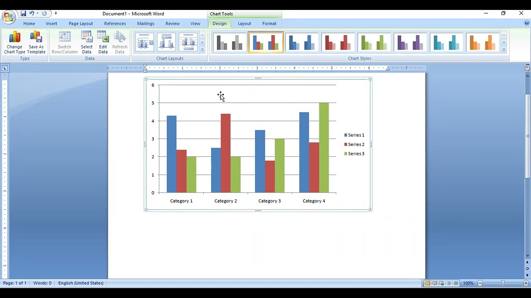Select Series 1 legend entry
This screenshot has width=531, height=298.
coord(354,135)
